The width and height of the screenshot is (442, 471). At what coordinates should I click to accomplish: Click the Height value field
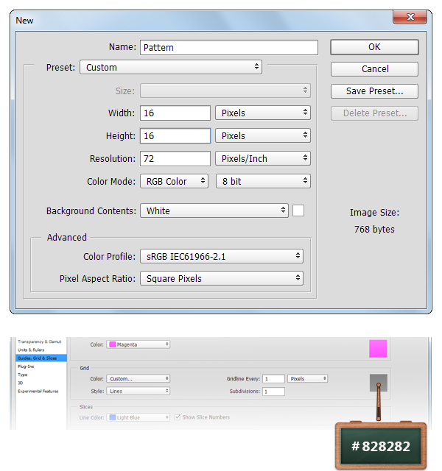pos(175,135)
